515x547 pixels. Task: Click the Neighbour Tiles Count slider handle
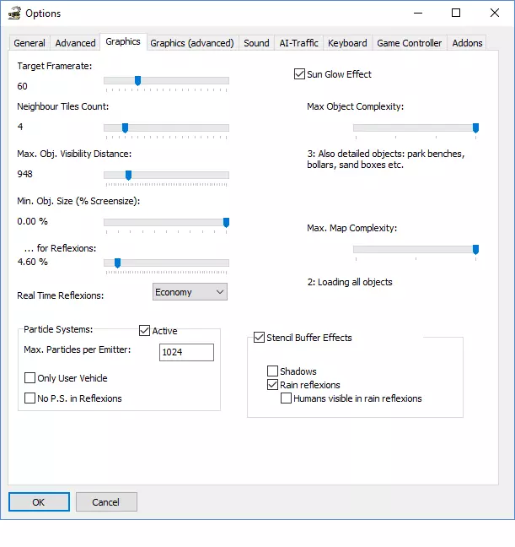pos(125,128)
